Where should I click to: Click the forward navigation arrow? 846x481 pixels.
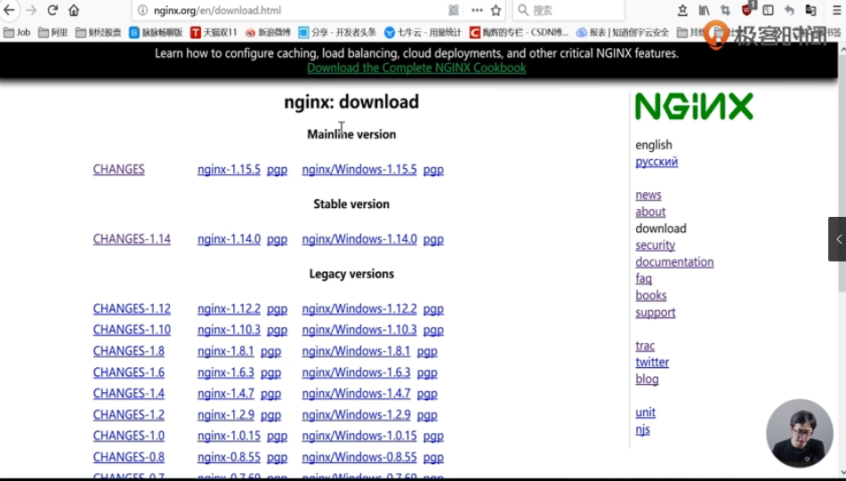(31, 11)
